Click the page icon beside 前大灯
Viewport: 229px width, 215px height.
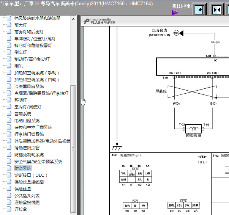tap(9, 25)
